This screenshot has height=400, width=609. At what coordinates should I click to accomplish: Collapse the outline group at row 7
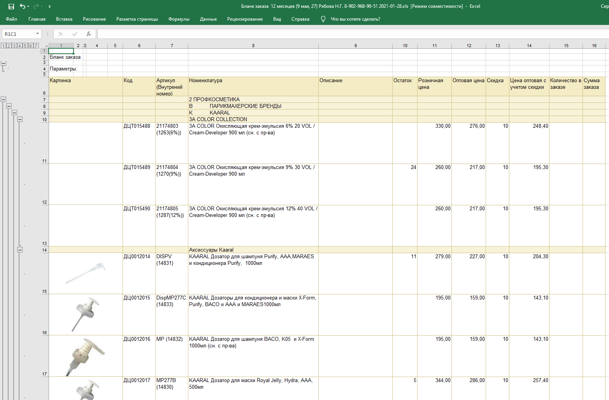click(x=4, y=99)
